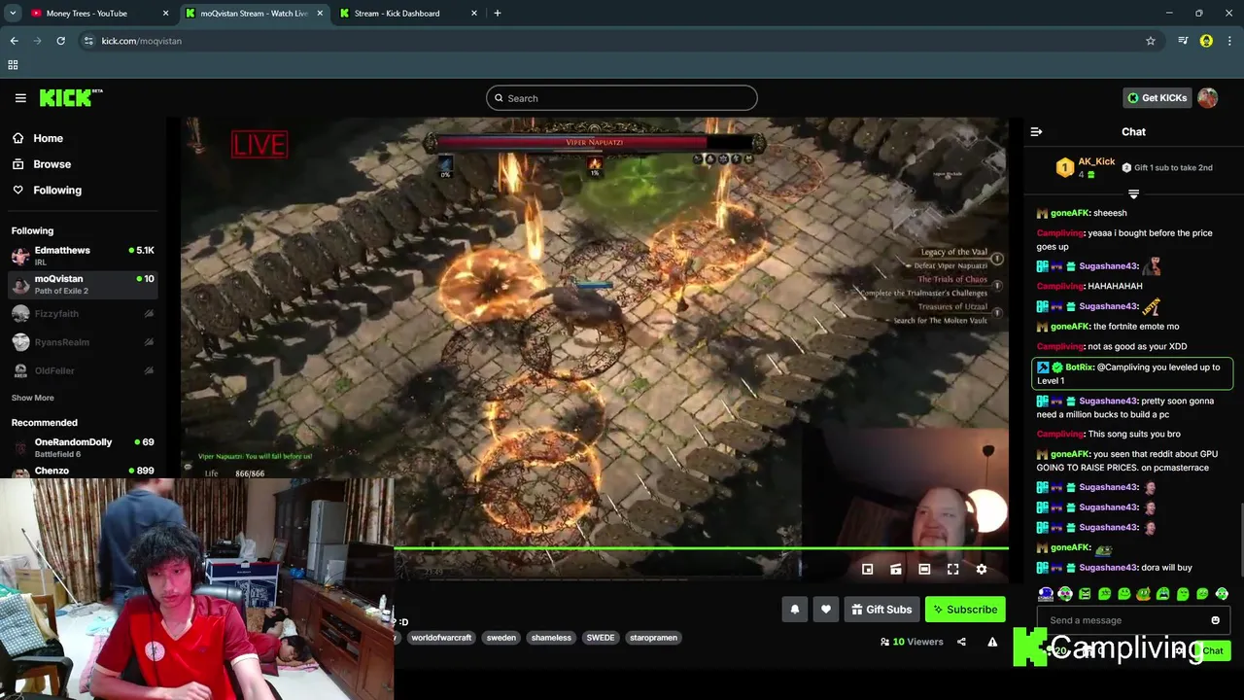
Task: Click the browser back arrow
Action: (x=14, y=41)
